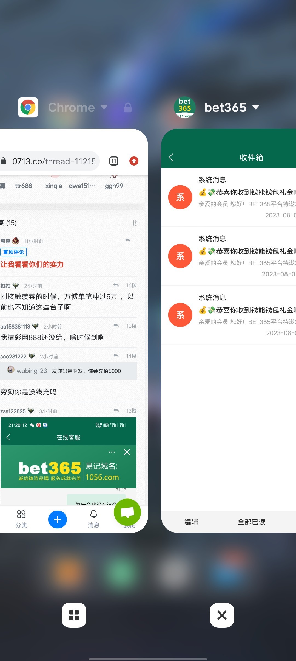Viewport: 296px width, 661px height.
Task: Expand the bet365 app options dropdown
Action: click(256, 107)
